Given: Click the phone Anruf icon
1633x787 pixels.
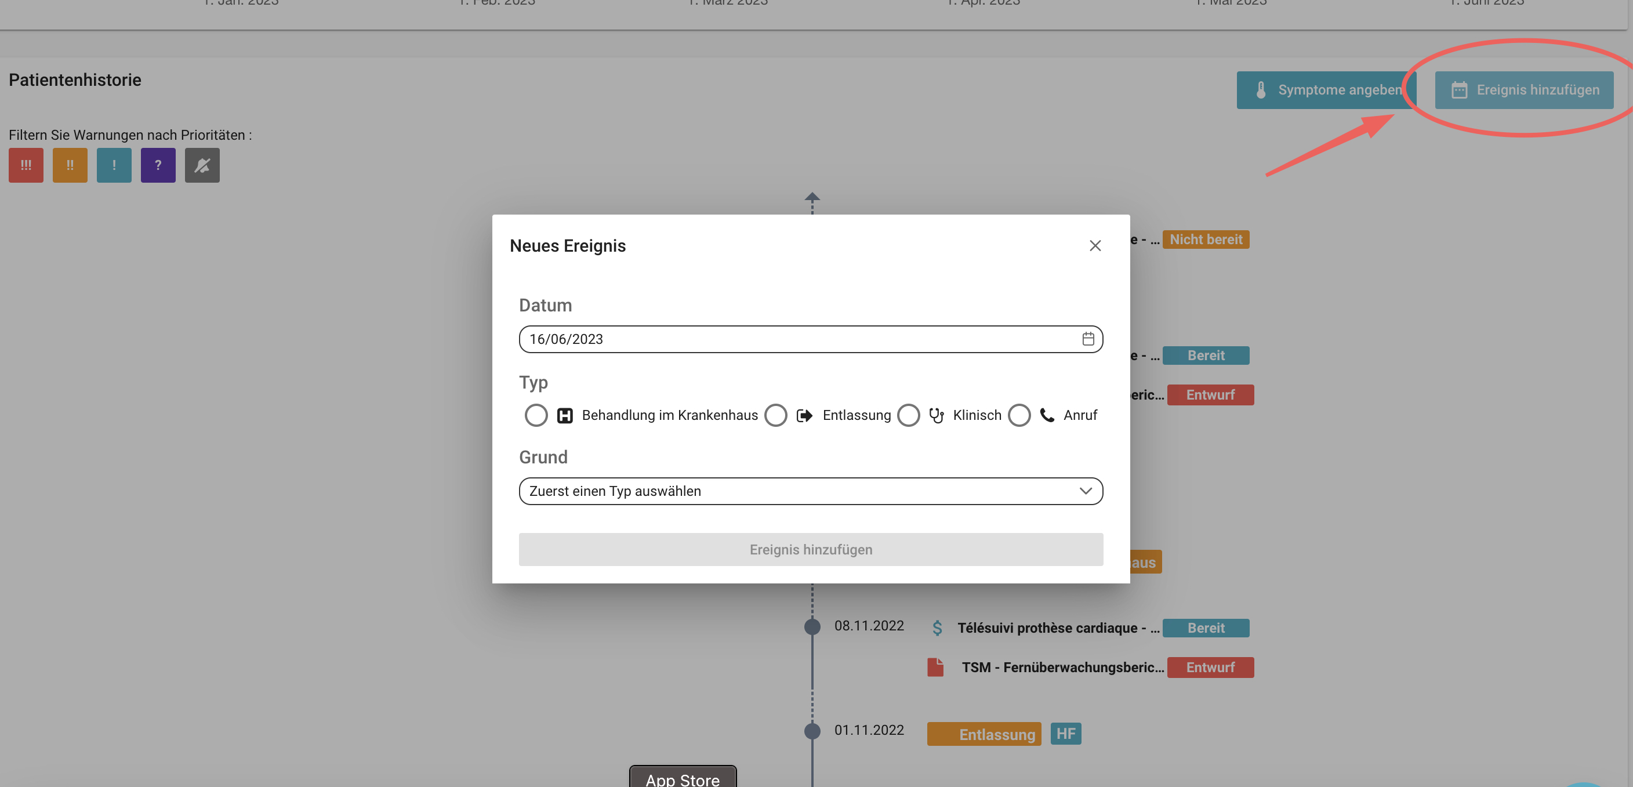Looking at the screenshot, I should click(x=1047, y=415).
